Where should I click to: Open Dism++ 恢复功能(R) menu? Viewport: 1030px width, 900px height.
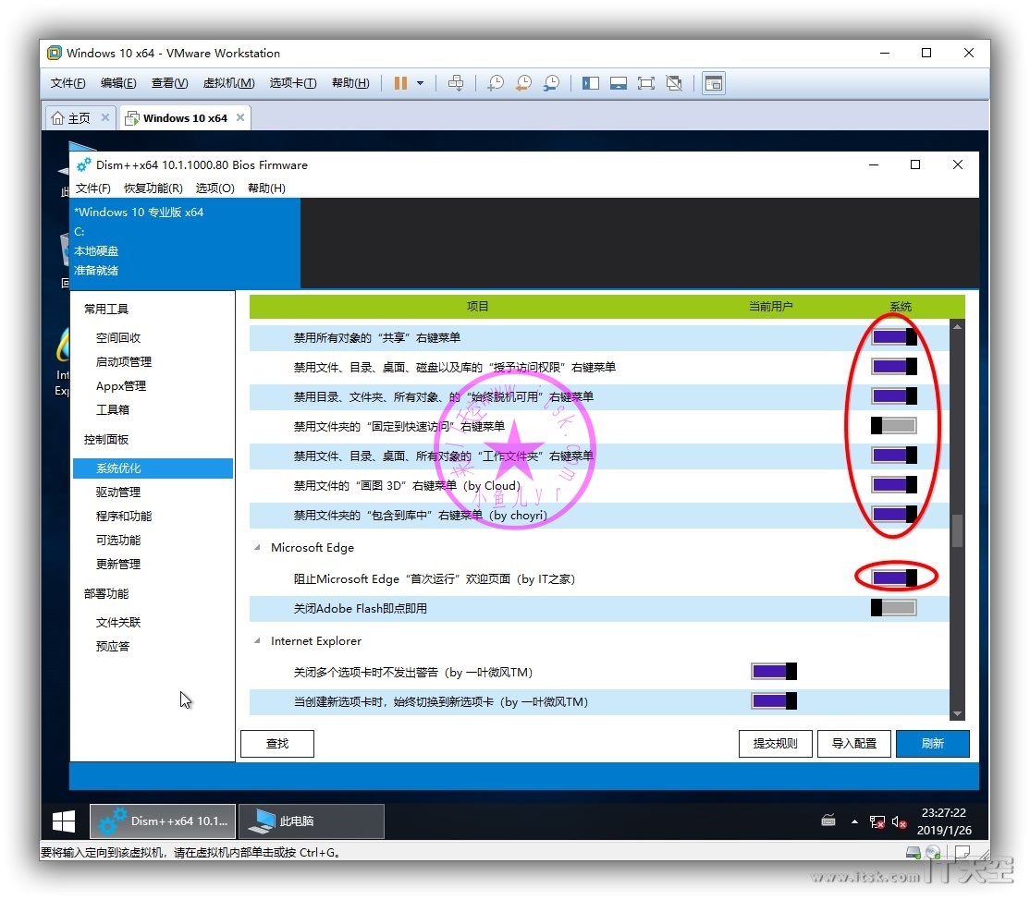pyautogui.click(x=153, y=189)
